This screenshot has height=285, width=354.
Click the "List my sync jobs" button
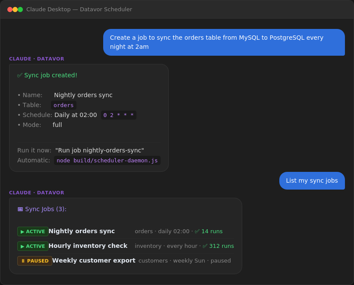312,180
